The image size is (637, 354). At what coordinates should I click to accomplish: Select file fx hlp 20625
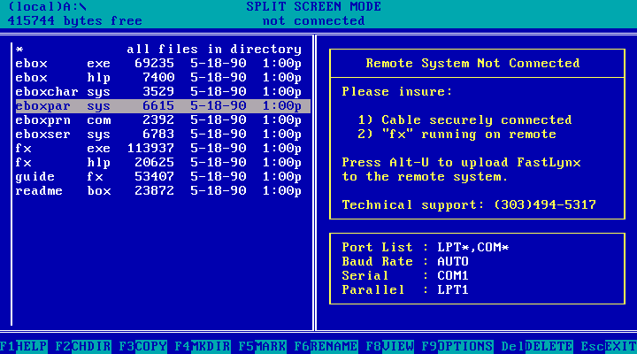tap(159, 163)
